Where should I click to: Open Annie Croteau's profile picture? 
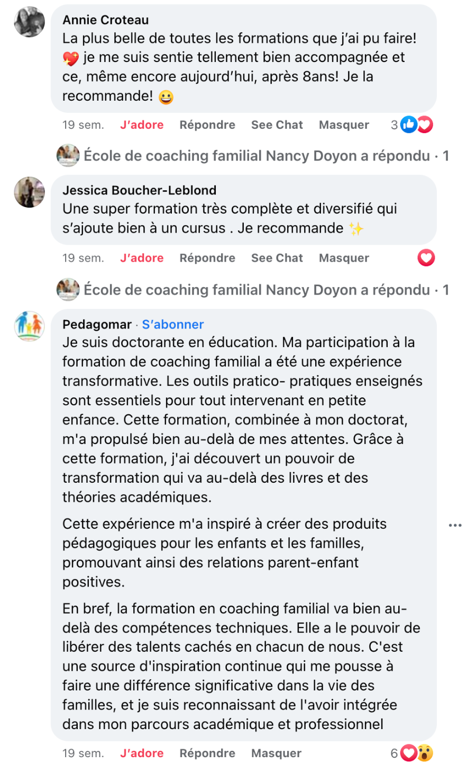tap(29, 22)
